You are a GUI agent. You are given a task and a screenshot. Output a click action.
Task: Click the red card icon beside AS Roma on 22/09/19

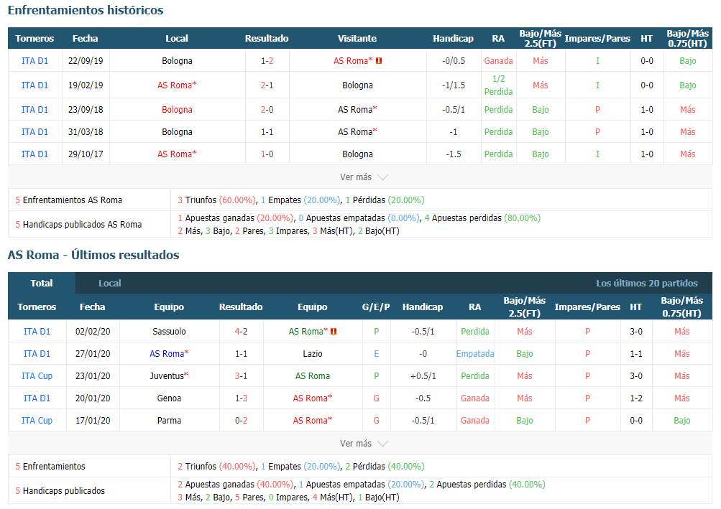coord(379,60)
